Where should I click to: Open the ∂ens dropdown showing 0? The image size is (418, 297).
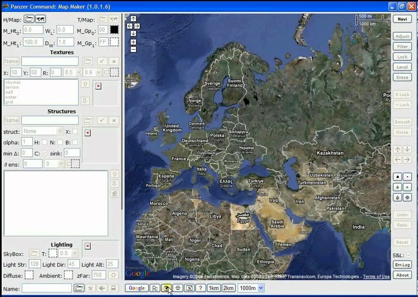coord(54,164)
